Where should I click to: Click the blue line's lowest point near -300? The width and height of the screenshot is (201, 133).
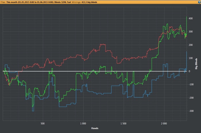coord(33,111)
